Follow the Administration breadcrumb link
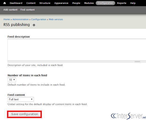Image resolution: width=146 pixels, height=120 pixels. [20, 19]
